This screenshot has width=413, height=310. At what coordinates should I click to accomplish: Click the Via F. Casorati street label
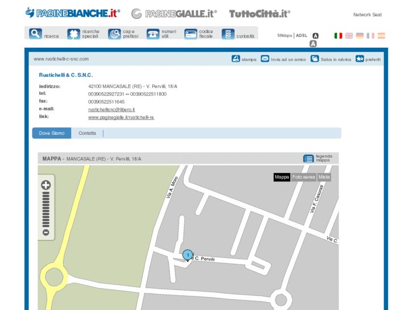(x=316, y=199)
